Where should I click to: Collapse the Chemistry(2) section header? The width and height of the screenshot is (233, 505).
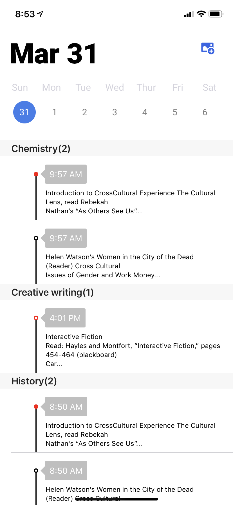point(116,148)
